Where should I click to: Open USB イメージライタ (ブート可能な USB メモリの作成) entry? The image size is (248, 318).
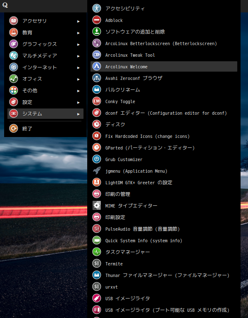164,310
